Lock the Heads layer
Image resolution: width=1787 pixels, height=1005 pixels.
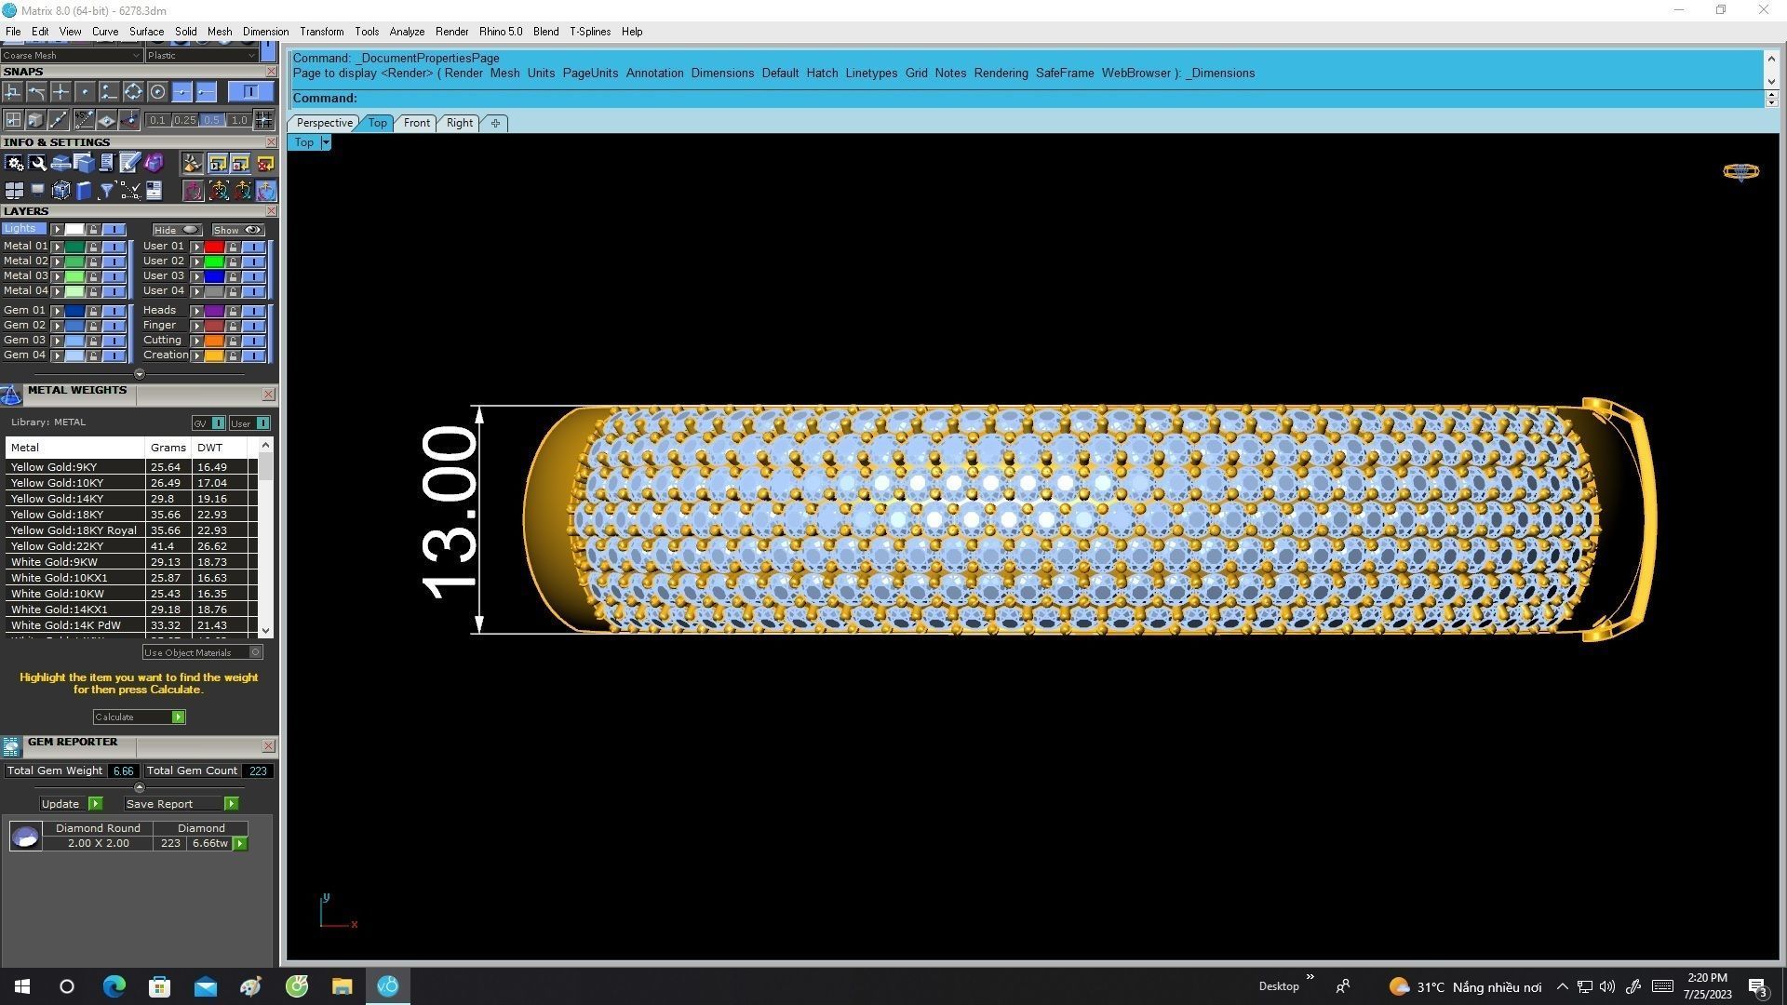[x=233, y=311]
